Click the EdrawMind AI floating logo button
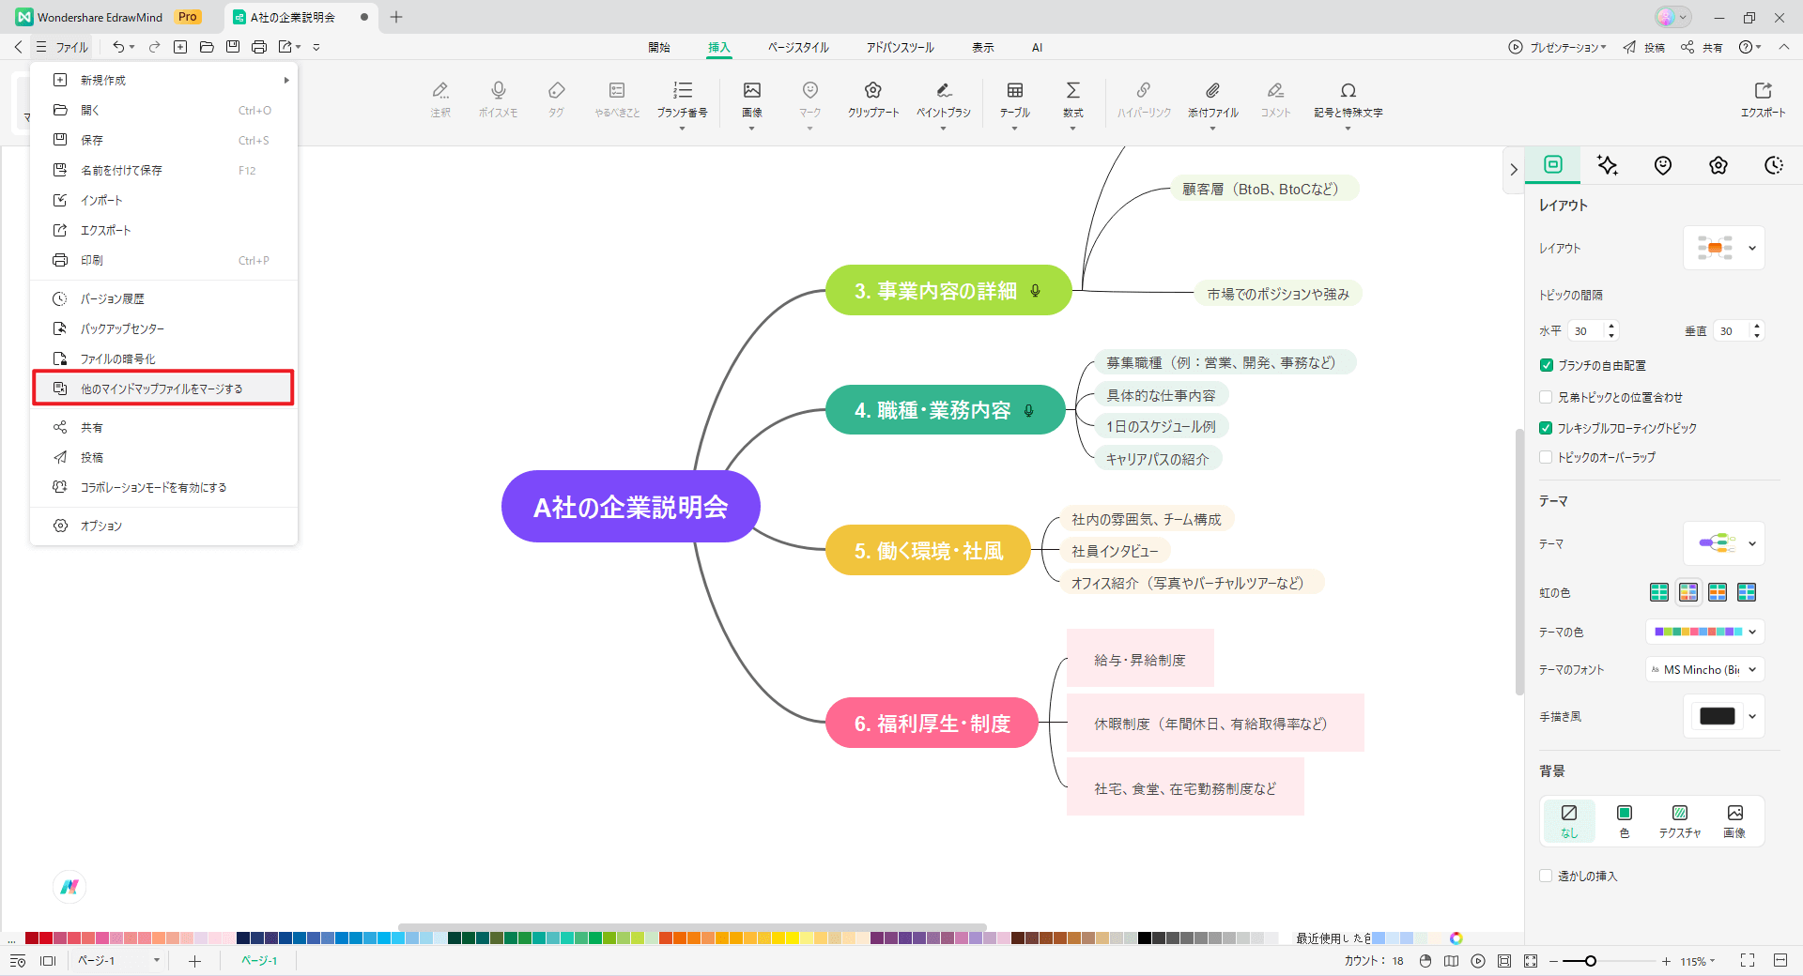 (x=69, y=887)
